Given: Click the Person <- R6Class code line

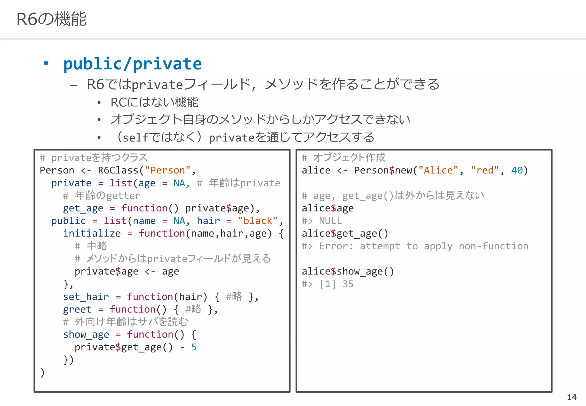Looking at the screenshot, I should [x=118, y=170].
